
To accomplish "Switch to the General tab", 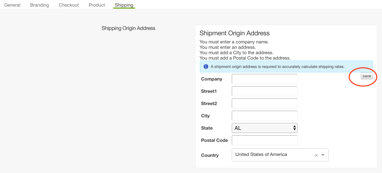I will coord(12,5).
